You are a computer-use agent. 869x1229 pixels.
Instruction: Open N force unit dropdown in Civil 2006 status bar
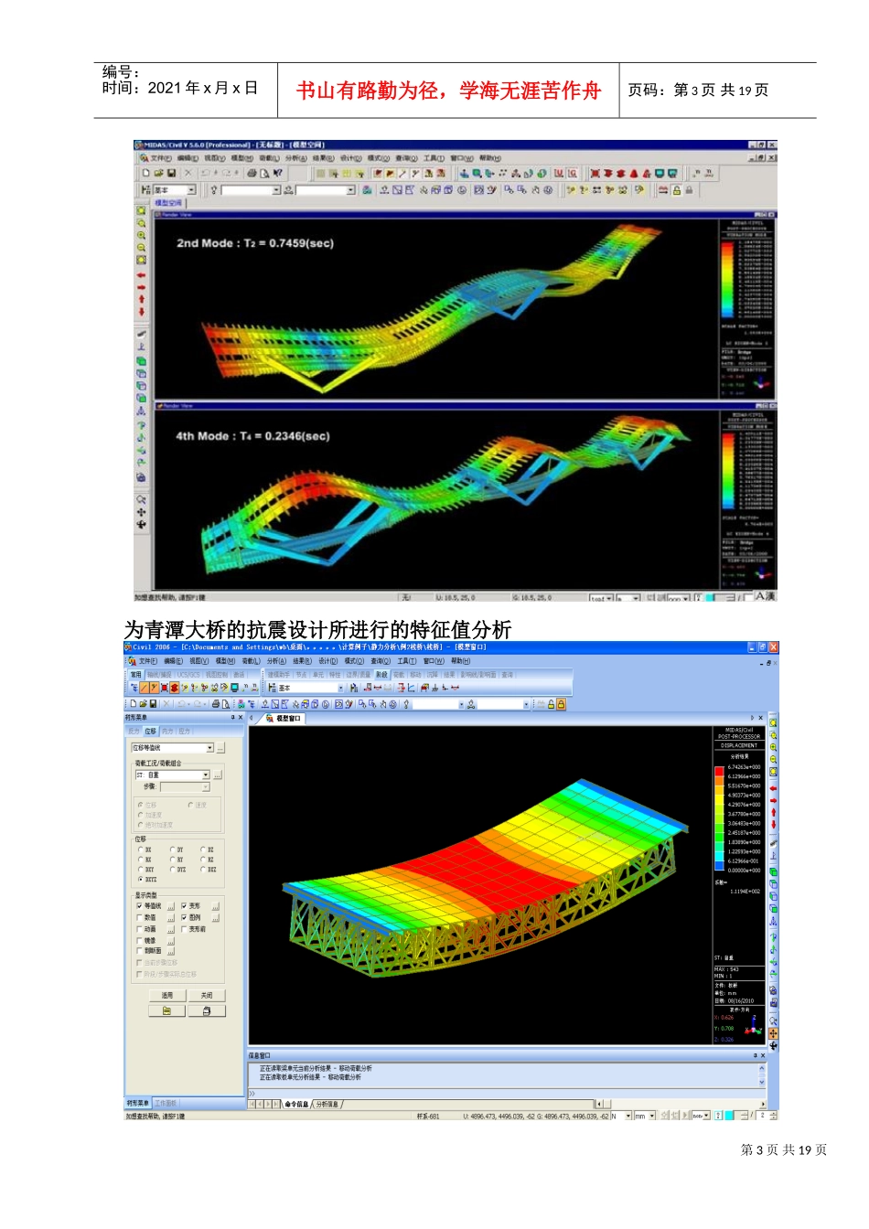[x=628, y=1116]
